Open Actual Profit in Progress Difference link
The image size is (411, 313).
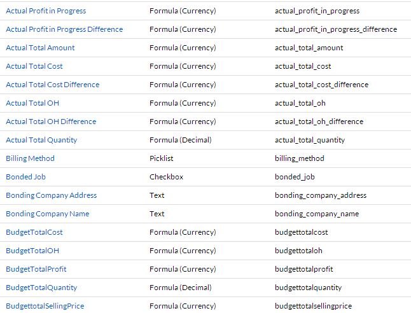click(x=64, y=29)
